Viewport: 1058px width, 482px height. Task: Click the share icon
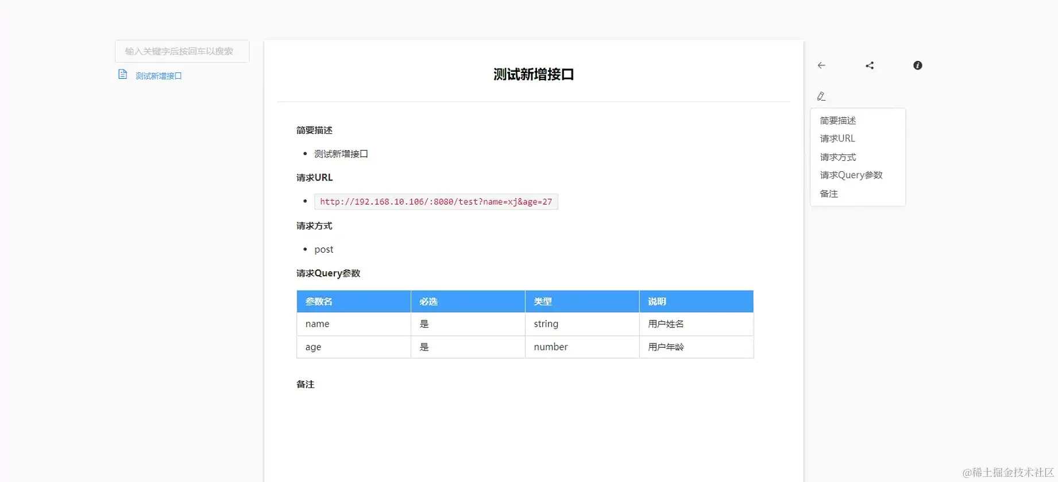(x=870, y=65)
